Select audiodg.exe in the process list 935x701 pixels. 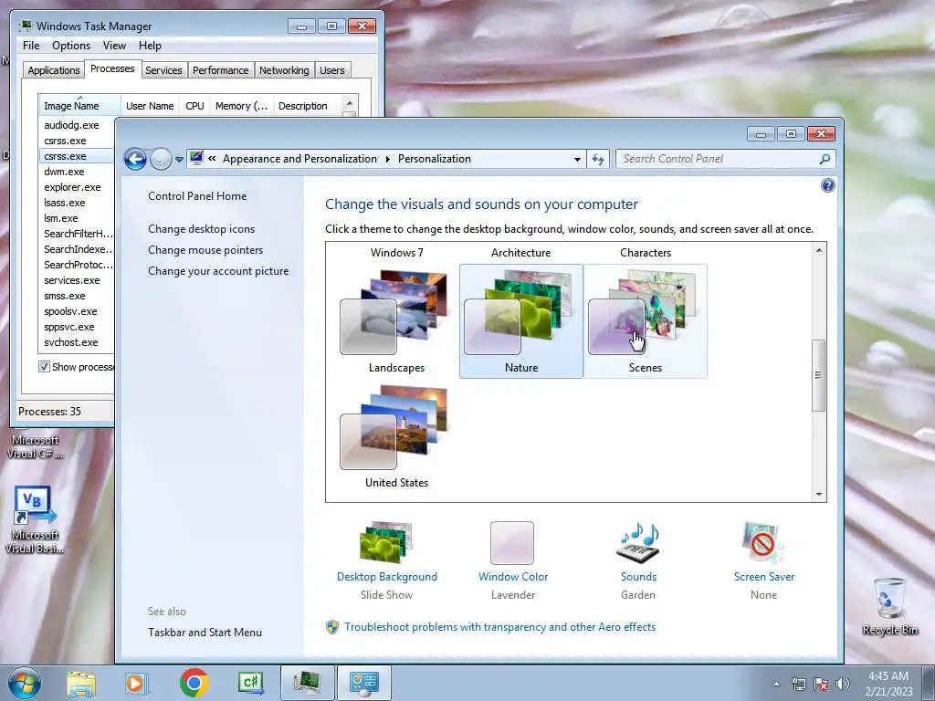tap(71, 125)
